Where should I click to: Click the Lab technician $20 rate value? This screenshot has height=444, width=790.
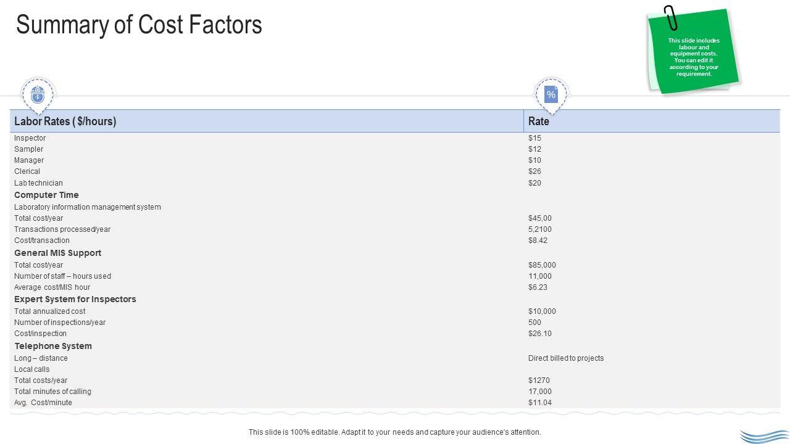coord(534,183)
